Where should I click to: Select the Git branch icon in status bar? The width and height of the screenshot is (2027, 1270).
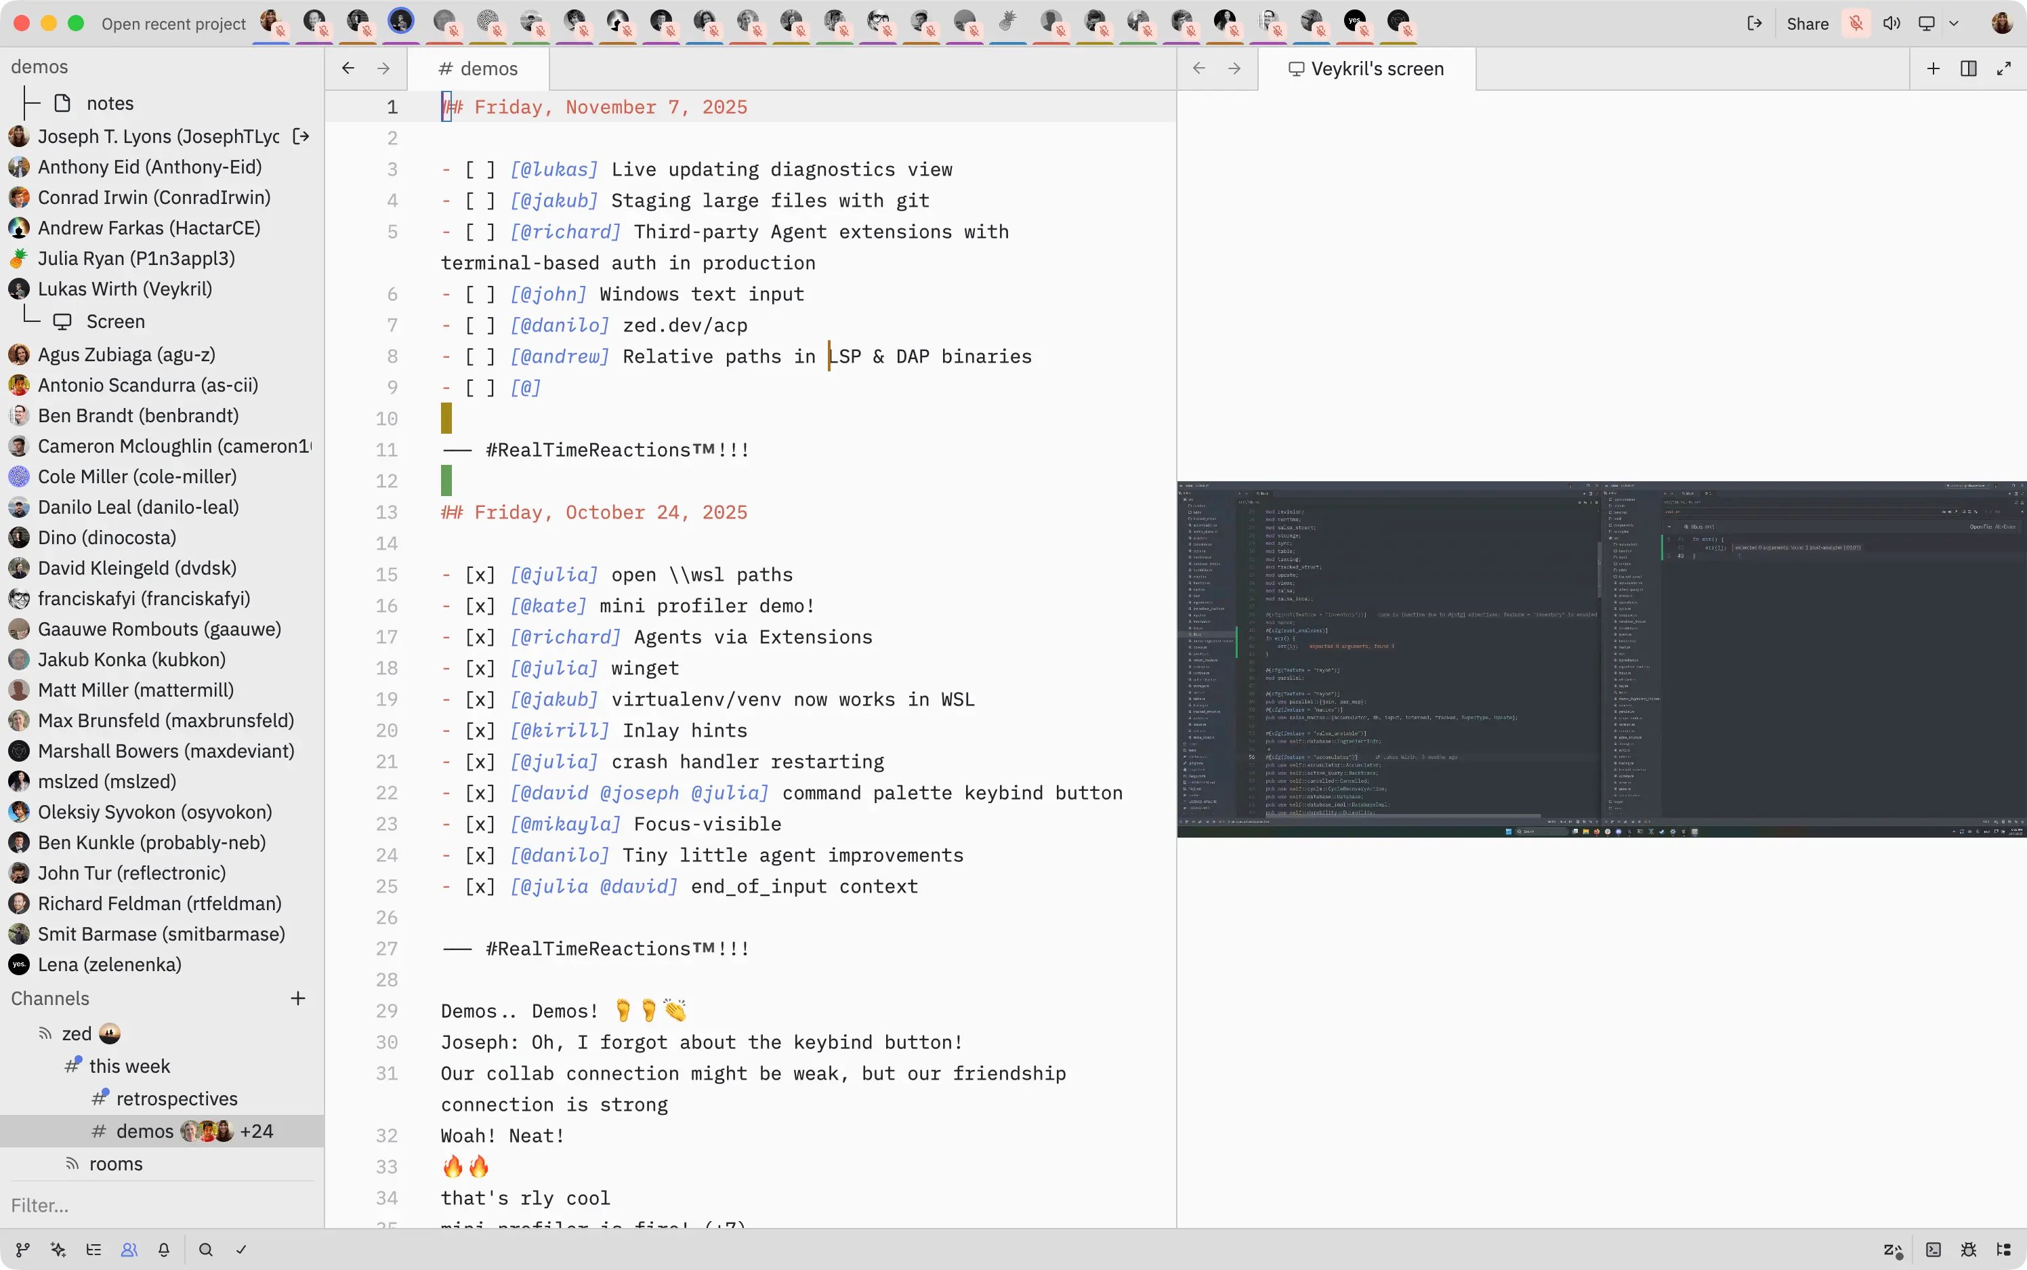pos(22,1250)
